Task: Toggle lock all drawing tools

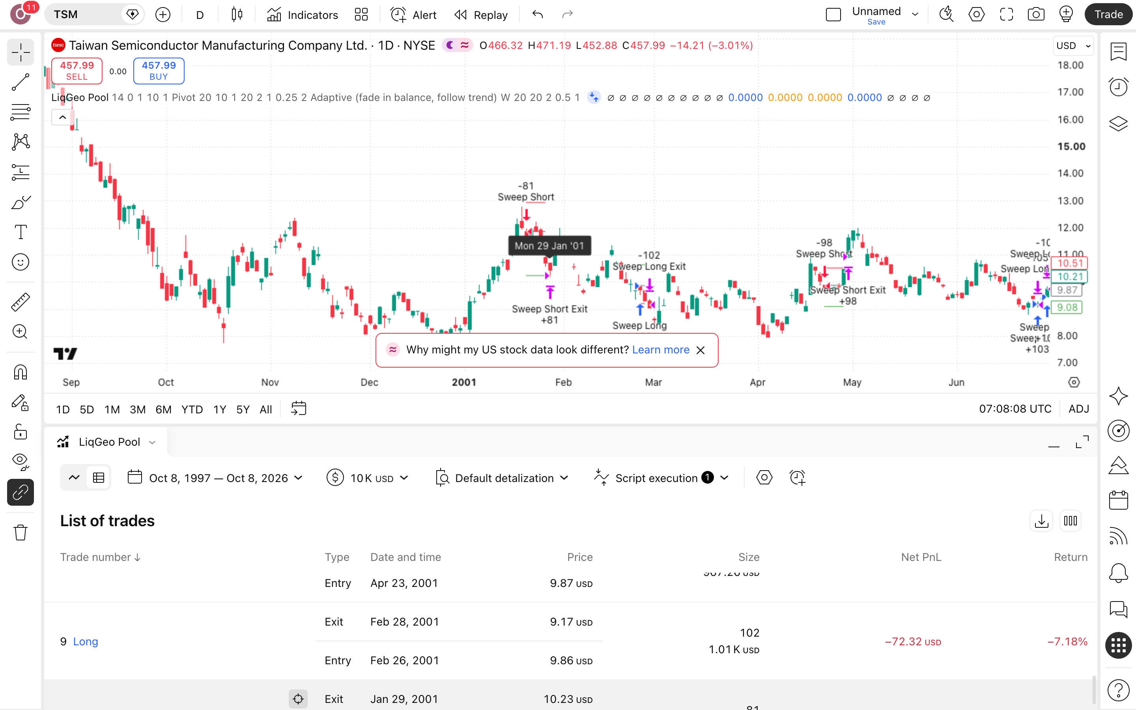Action: 21,432
